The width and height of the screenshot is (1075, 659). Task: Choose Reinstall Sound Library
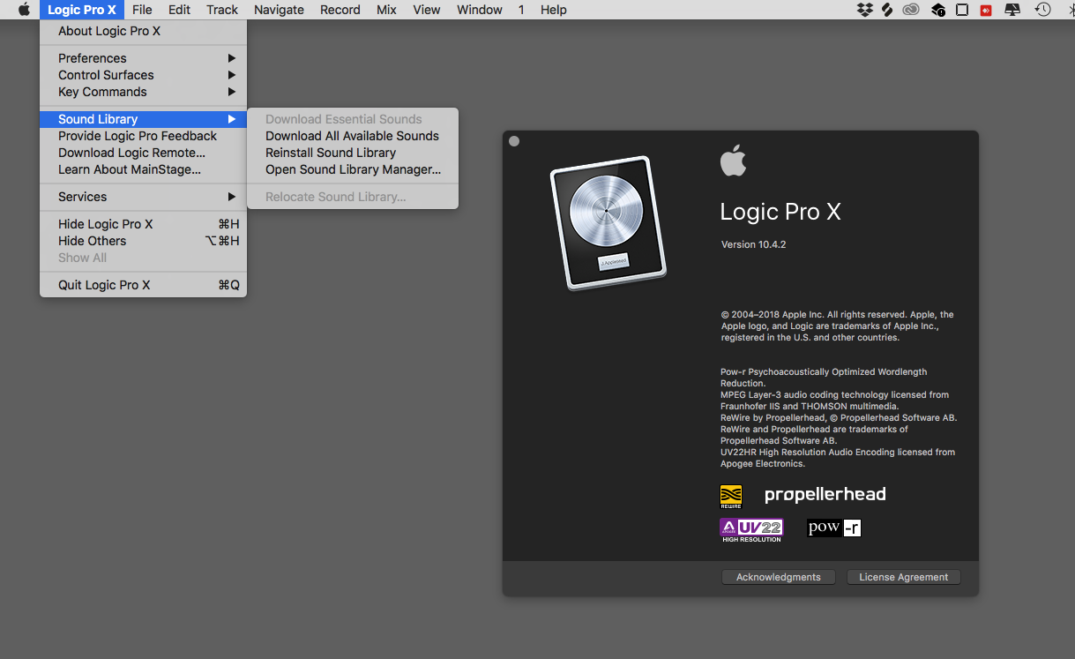pyautogui.click(x=353, y=153)
